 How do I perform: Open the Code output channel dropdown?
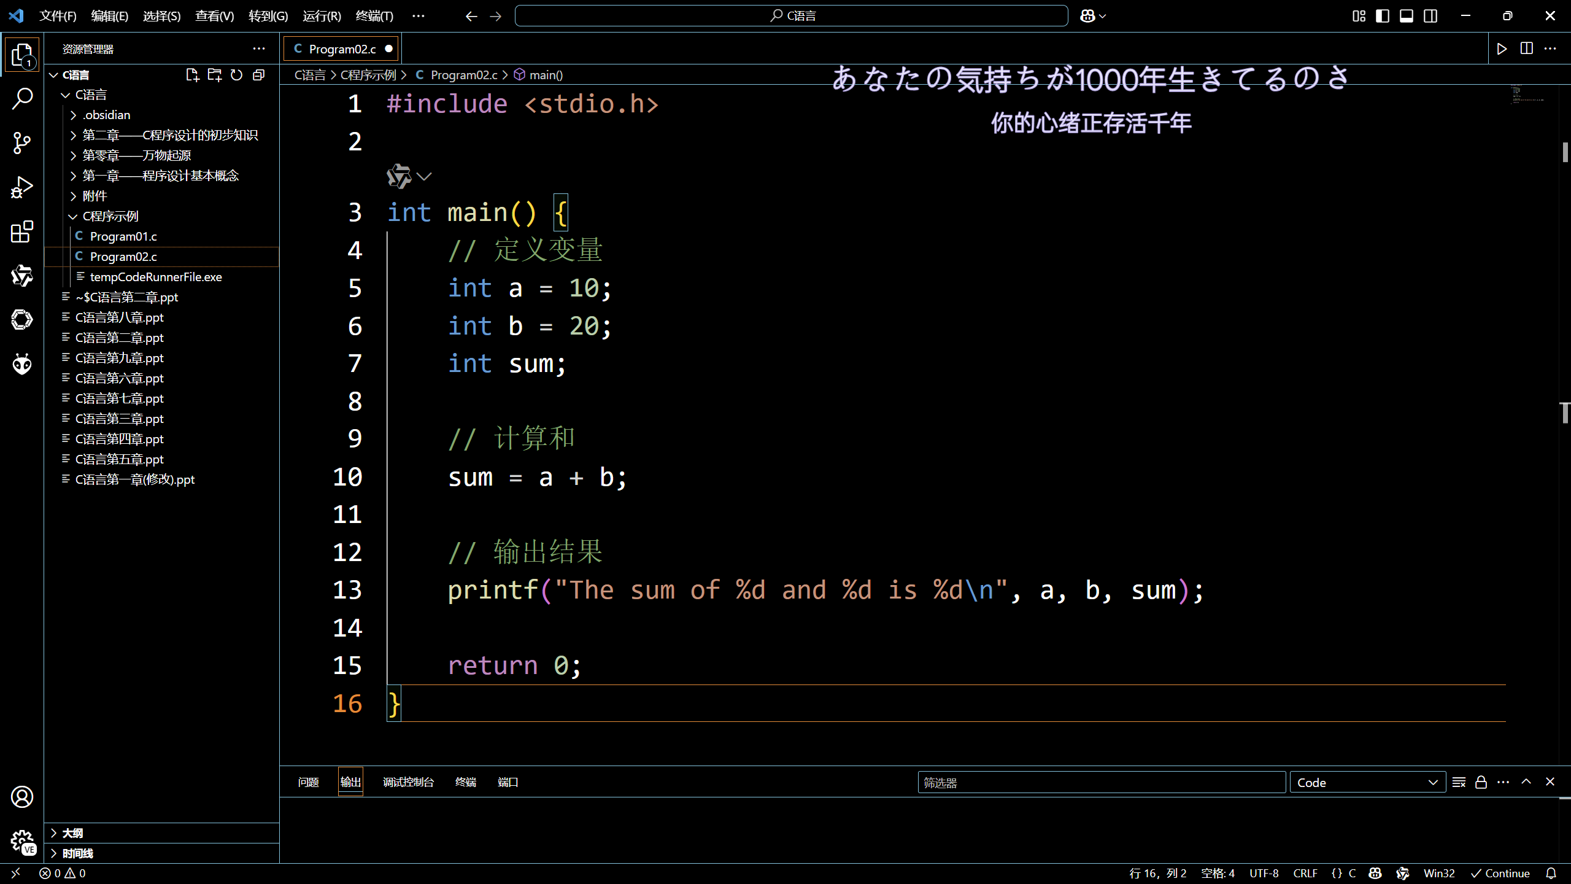(x=1367, y=783)
